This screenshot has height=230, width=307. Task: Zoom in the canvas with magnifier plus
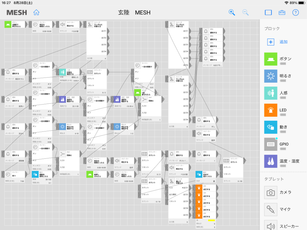[232, 13]
